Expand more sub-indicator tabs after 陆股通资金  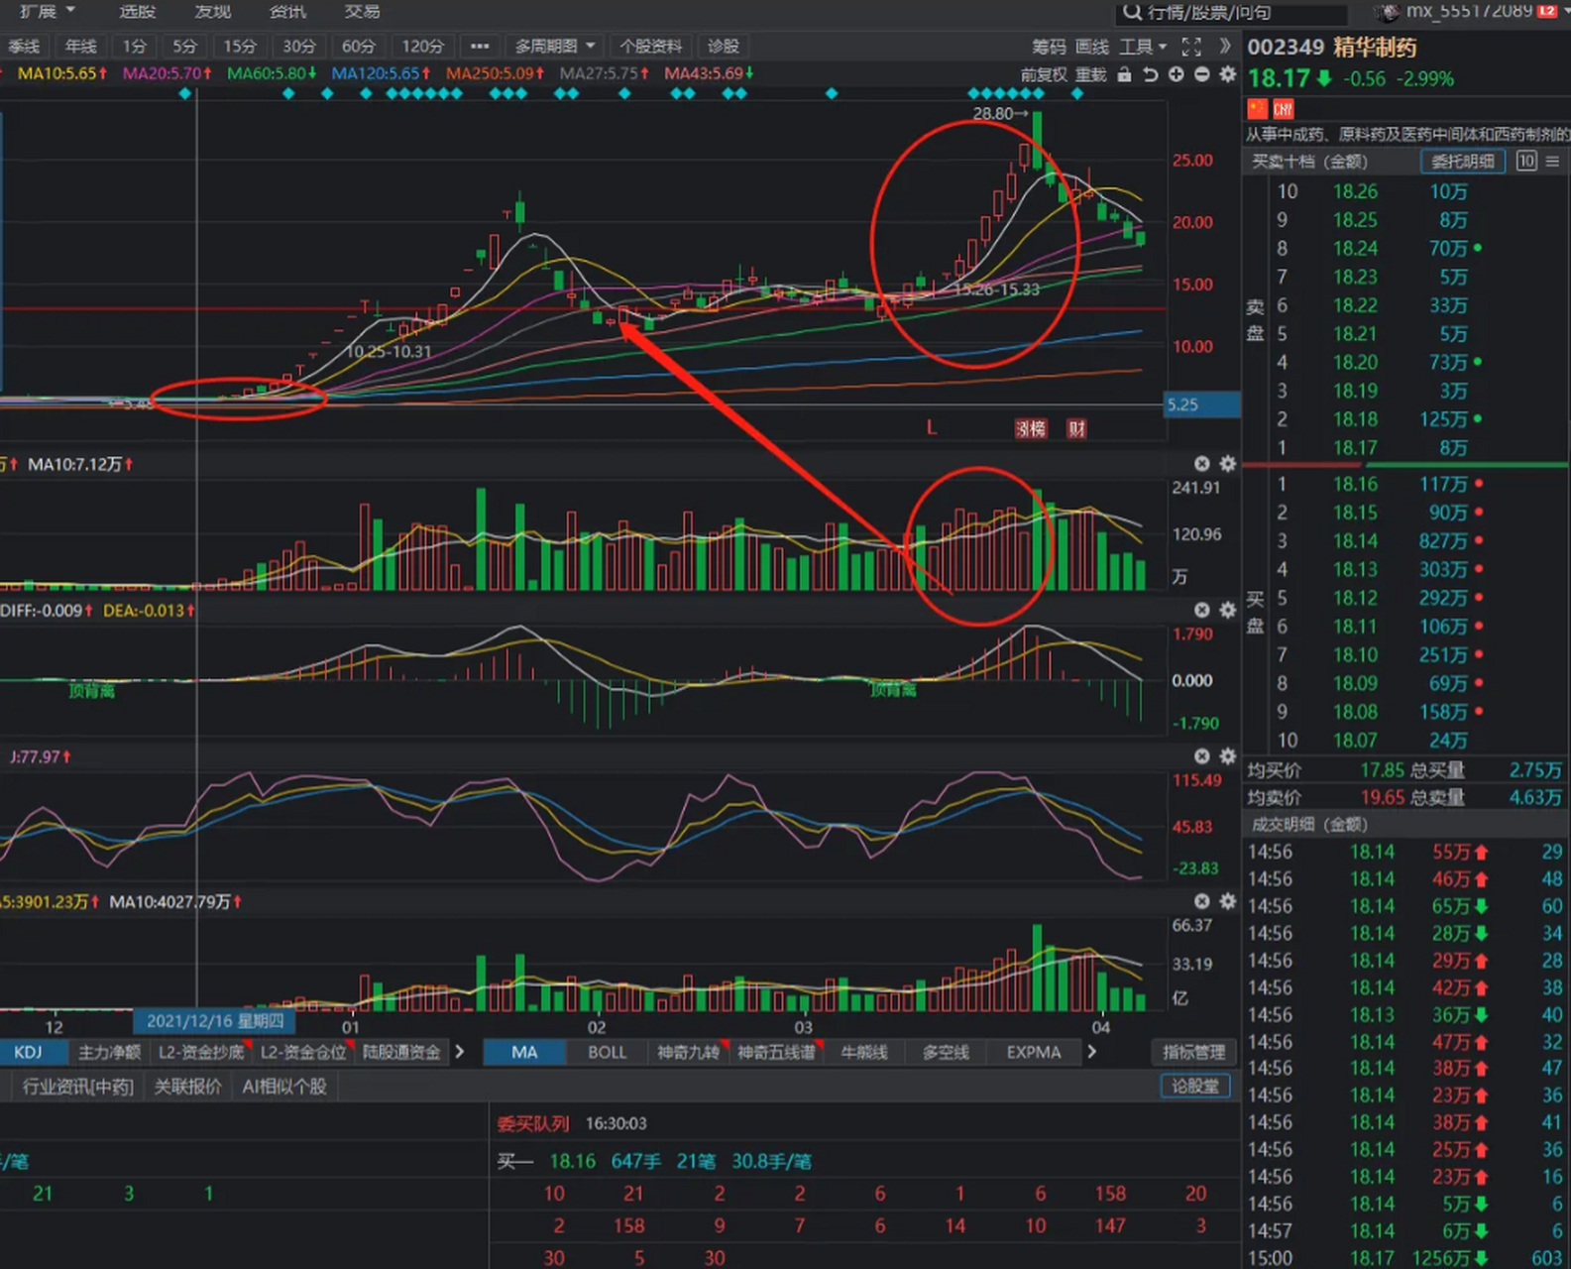(x=460, y=1052)
